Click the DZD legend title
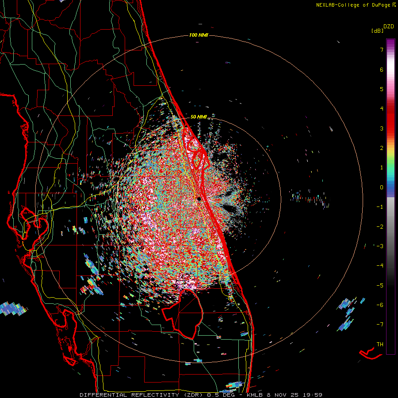This screenshot has height=398, width=398. (388, 27)
